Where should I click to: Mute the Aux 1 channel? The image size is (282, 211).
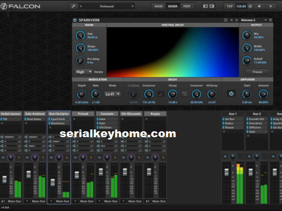coord(225,157)
